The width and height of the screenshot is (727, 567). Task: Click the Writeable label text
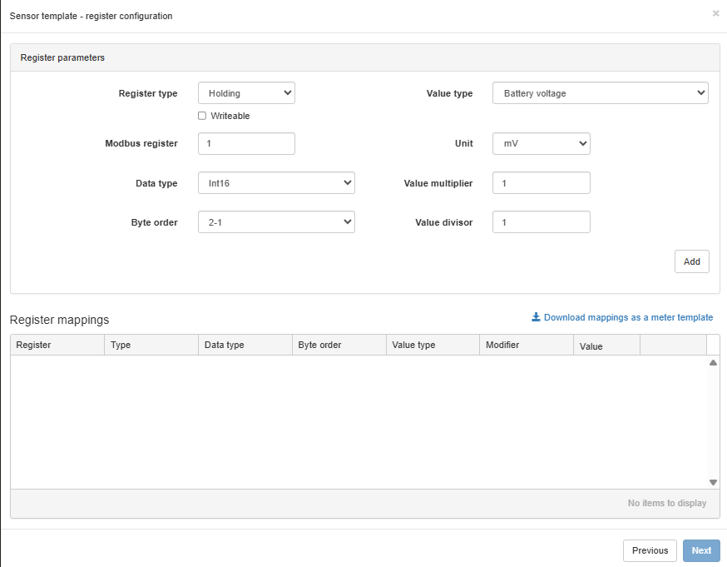(x=230, y=116)
